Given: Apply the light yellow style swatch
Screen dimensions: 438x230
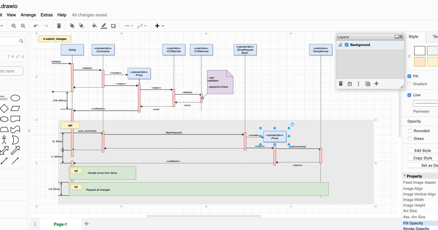Looking at the screenshot, I should point(433,61).
